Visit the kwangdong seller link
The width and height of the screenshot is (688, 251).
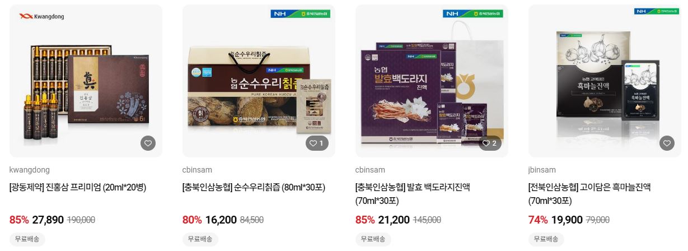[30, 170]
